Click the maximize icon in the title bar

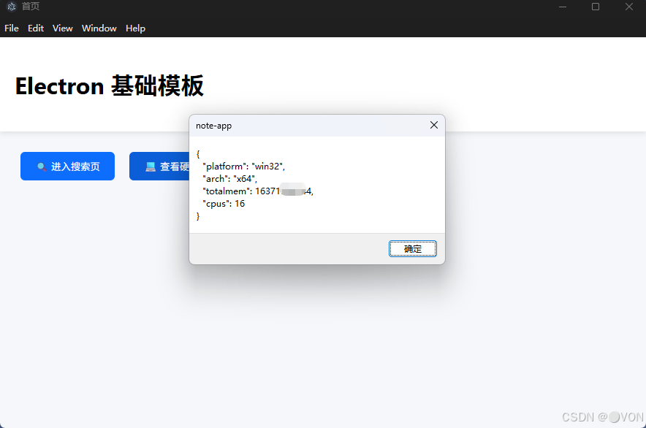click(595, 7)
